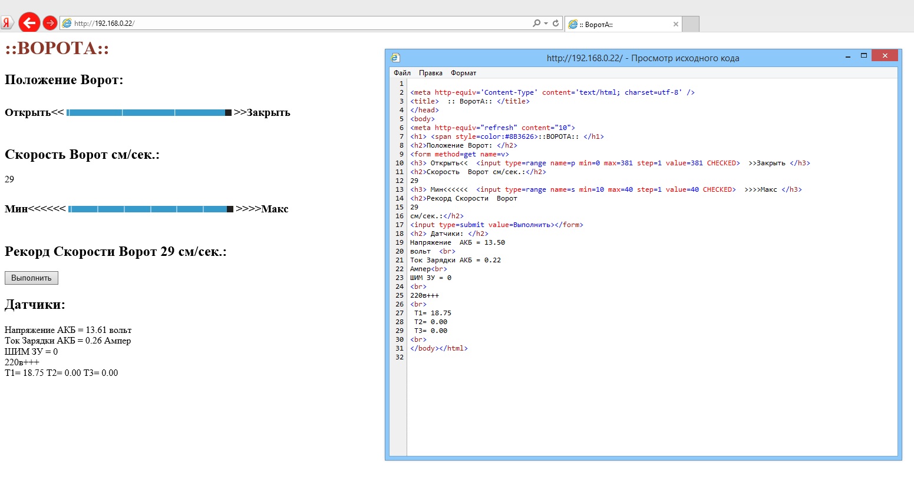
Task: Refresh the page using the reload icon
Action: point(556,23)
